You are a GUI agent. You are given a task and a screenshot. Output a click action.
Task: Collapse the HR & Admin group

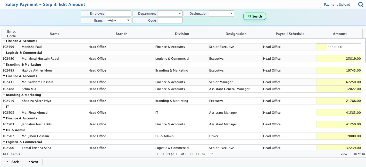click(4, 130)
